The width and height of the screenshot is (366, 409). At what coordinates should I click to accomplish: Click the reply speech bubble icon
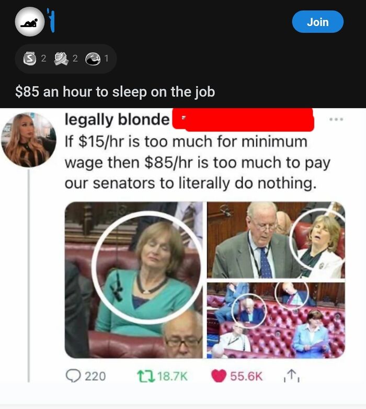(x=73, y=376)
